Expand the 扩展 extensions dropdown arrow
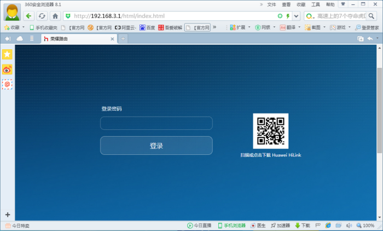The width and height of the screenshot is (383, 231). (x=249, y=27)
